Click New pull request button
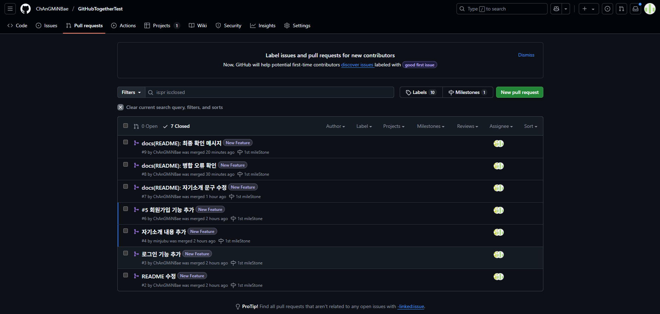Screen dimensions: 660x314 [520, 92]
